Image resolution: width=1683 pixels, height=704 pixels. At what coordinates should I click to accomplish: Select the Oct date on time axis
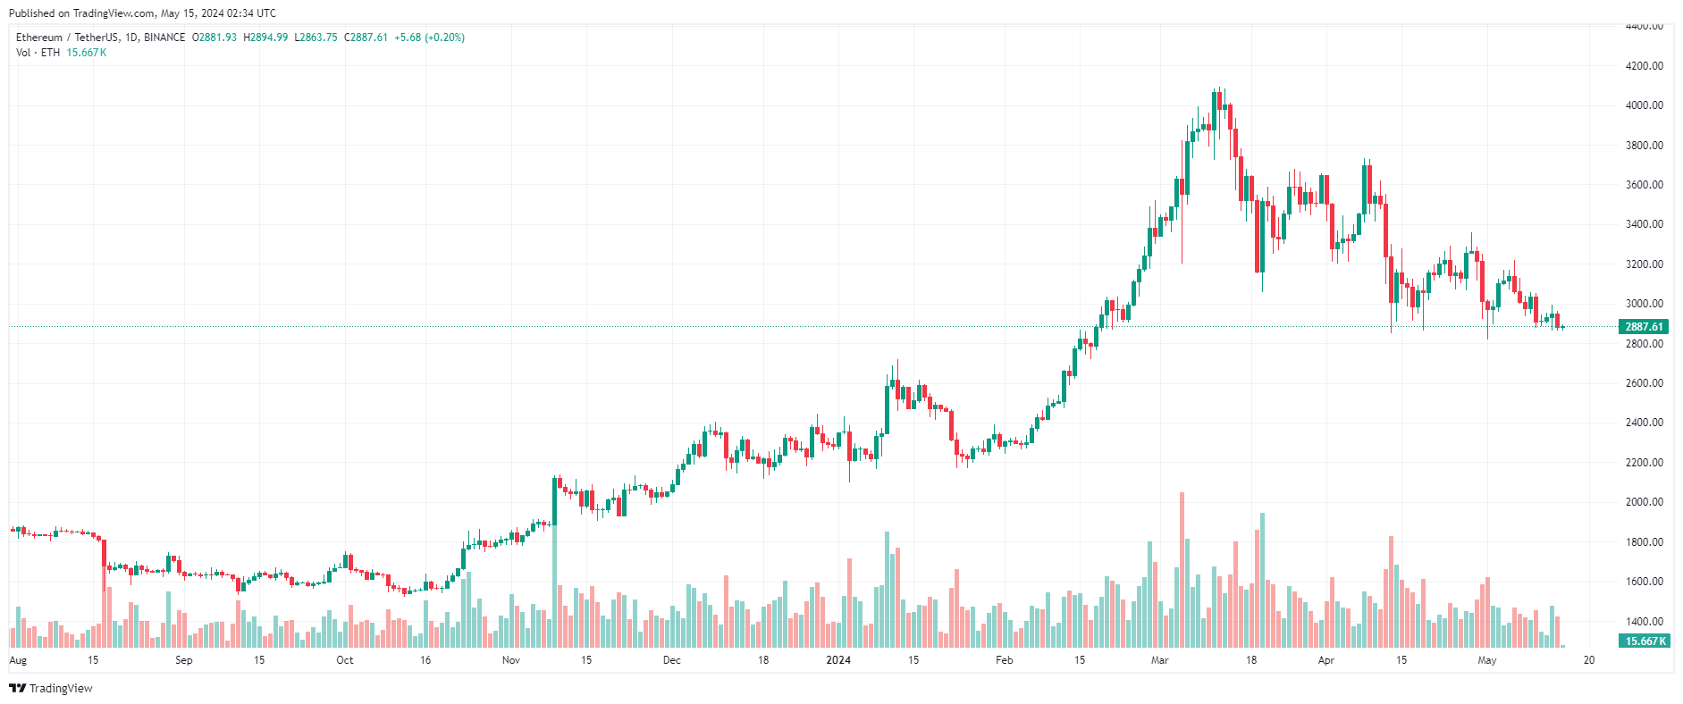[344, 660]
